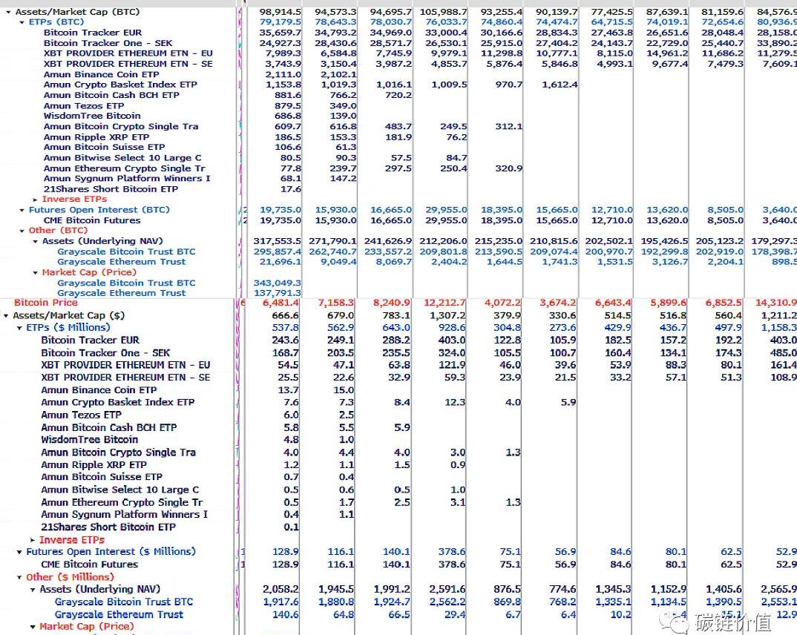The width and height of the screenshot is (797, 635).
Task: Click the sparkline icon beside ETPs (BTC) row
Action: 240,22
